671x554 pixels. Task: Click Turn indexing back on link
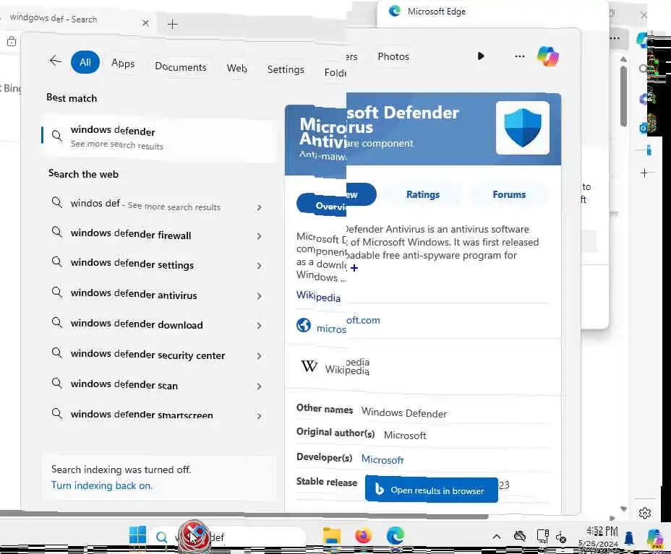[x=102, y=485]
